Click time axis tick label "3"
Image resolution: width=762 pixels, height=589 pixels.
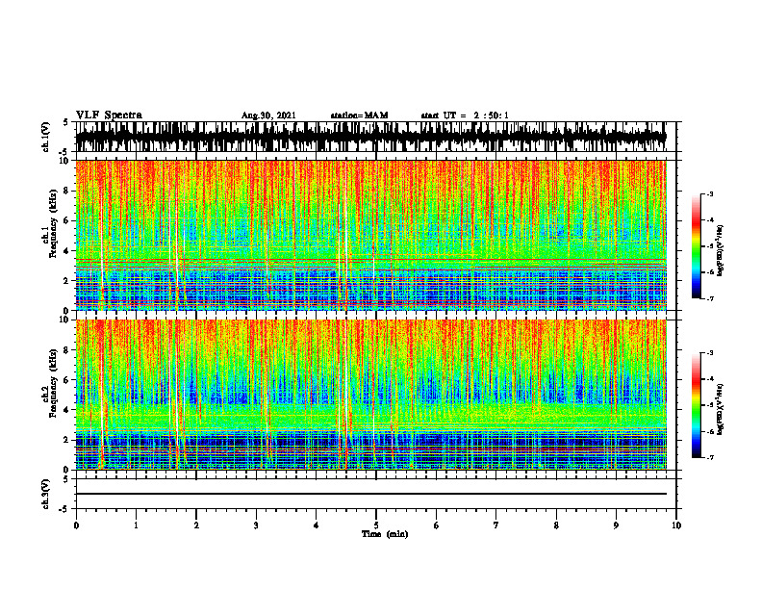coord(256,525)
